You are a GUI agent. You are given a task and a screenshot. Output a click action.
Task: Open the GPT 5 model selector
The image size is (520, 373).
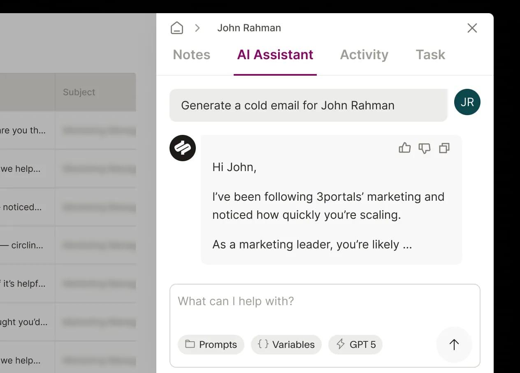click(x=355, y=345)
